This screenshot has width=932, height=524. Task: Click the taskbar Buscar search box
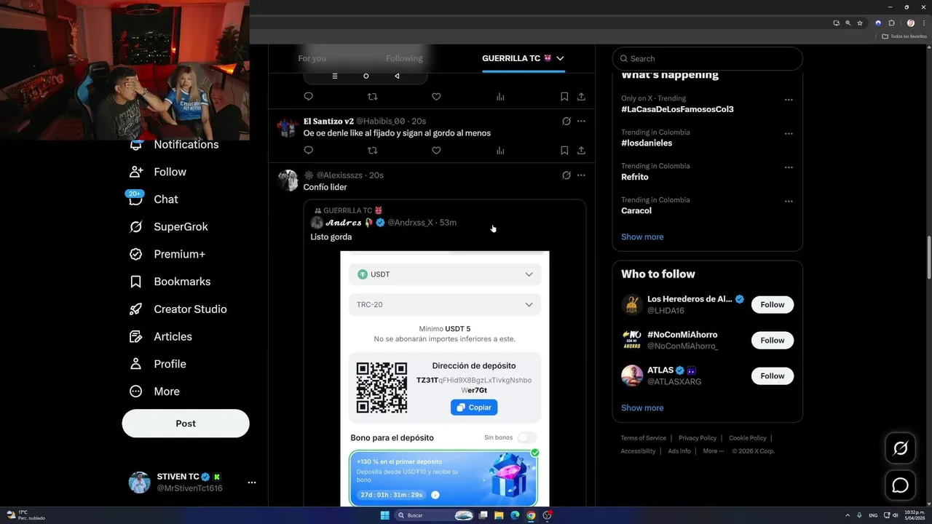point(435,515)
